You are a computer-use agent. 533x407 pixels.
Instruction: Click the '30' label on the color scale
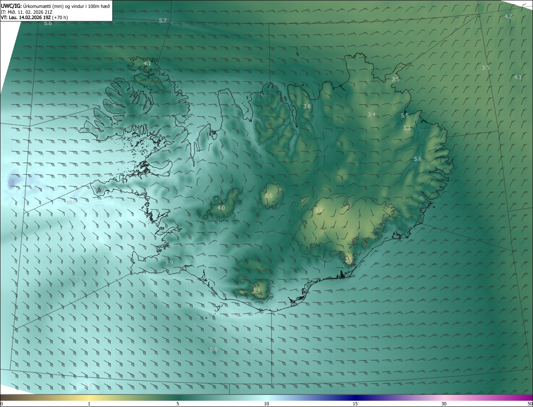click(x=444, y=404)
